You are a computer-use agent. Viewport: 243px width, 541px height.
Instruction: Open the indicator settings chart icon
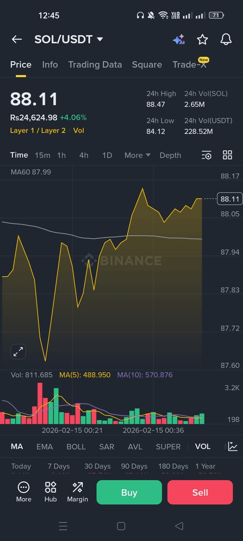pos(233,447)
